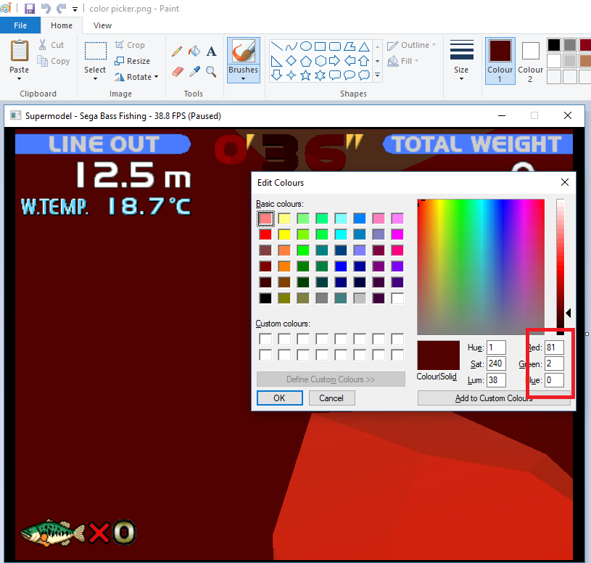Click OK in Edit Colours dialog
The image size is (591, 563).
pyautogui.click(x=280, y=398)
